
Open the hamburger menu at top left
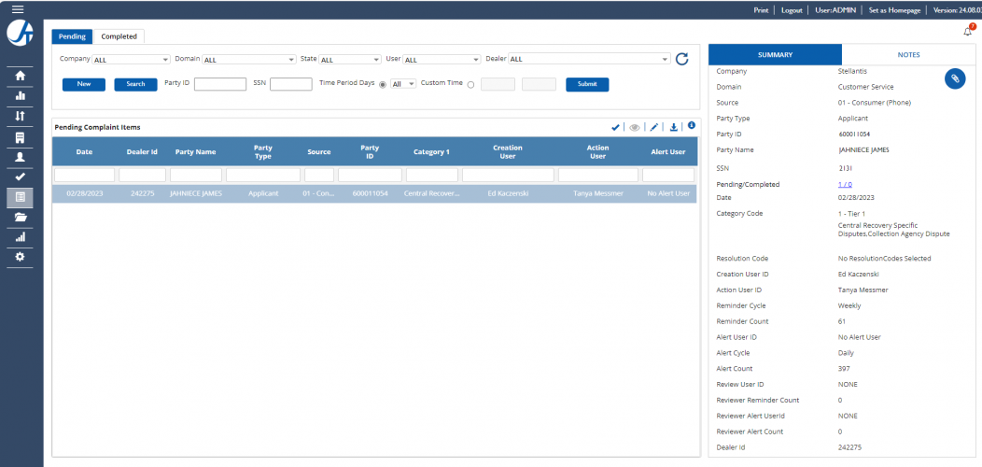(x=18, y=9)
